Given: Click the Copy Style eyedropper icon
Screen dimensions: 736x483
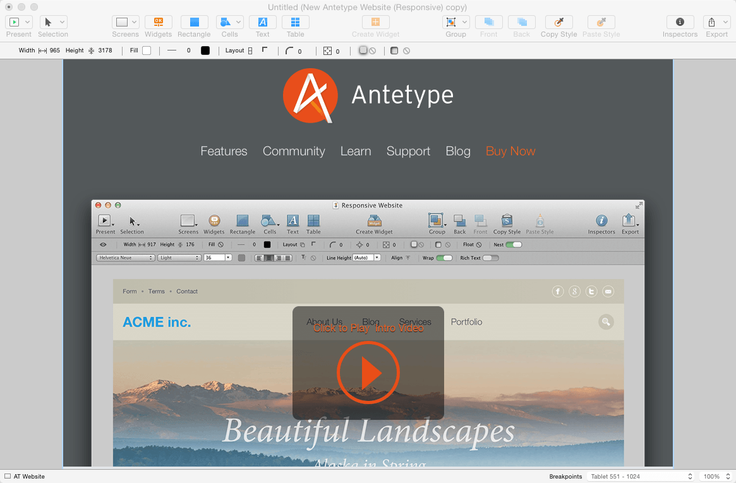Looking at the screenshot, I should click(x=558, y=22).
